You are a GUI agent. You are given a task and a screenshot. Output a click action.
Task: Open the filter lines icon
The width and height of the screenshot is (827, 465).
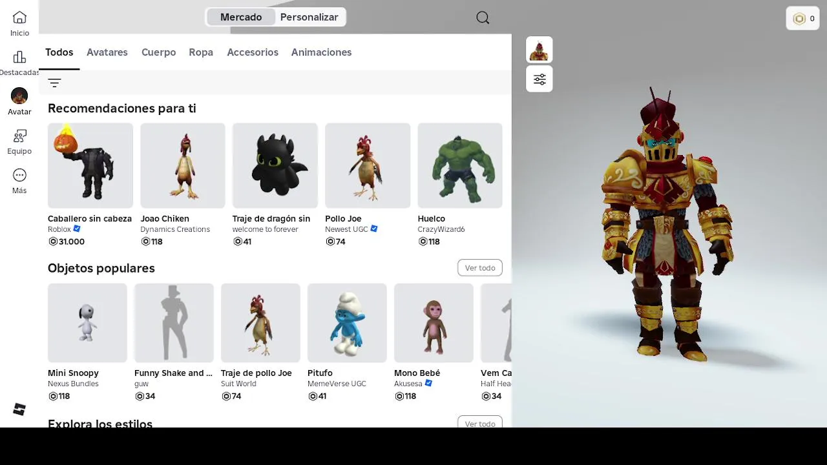coord(54,83)
